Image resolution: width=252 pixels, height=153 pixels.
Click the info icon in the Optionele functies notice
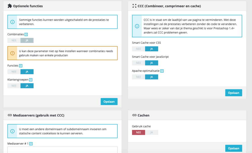point(12,22)
